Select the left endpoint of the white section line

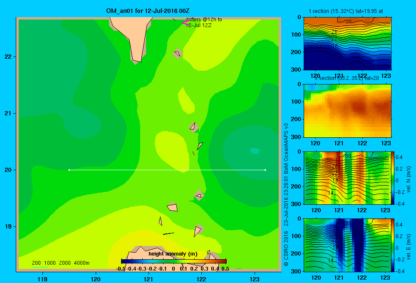pos(69,170)
